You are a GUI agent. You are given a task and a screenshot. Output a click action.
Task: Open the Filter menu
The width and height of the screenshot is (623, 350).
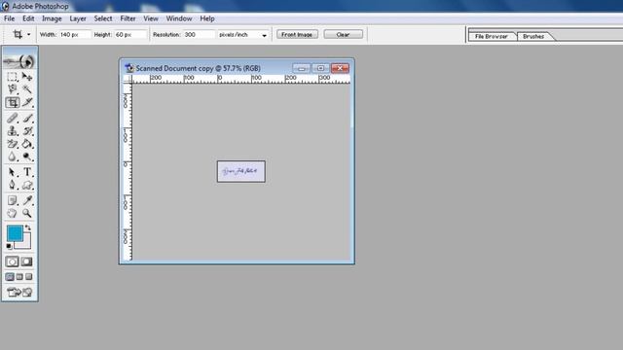coord(128,18)
